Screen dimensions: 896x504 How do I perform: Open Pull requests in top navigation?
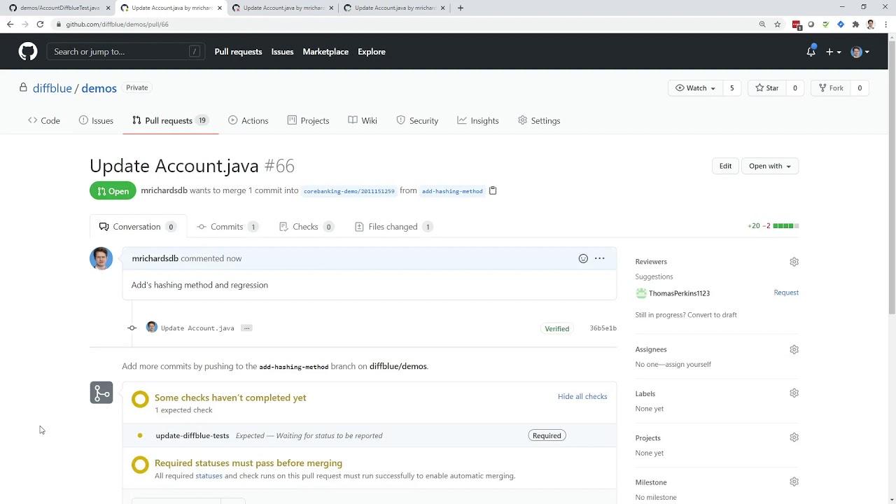tap(238, 52)
